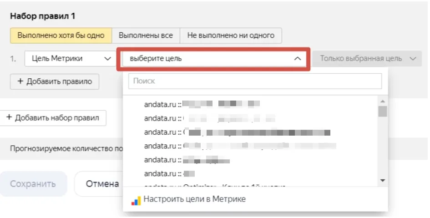Select the first andata.ru goal in the list
This screenshot has height=218, width=430.
tap(202, 104)
